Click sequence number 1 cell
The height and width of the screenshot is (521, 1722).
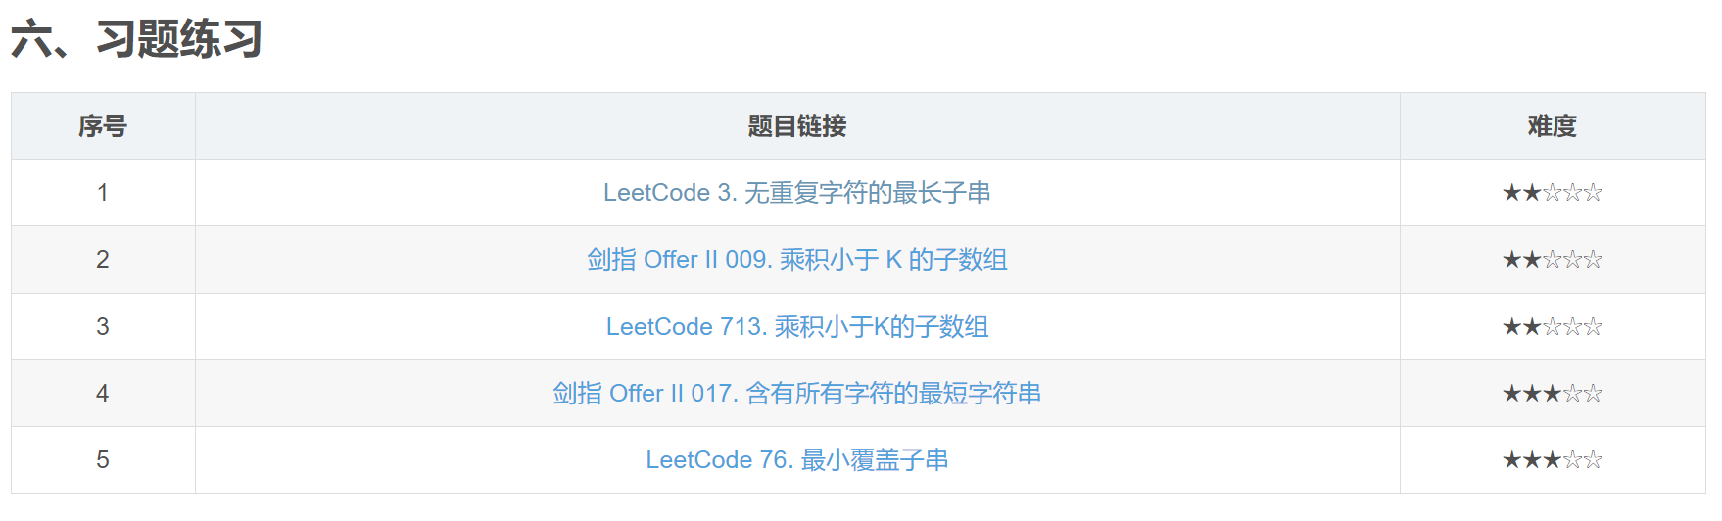(x=103, y=193)
